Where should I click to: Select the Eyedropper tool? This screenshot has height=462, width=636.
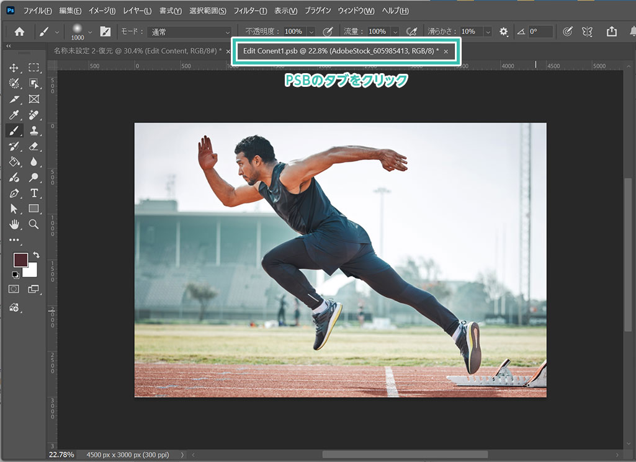[14, 115]
